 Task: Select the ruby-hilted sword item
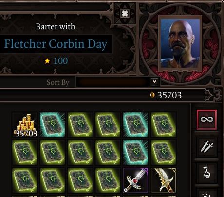(136, 180)
